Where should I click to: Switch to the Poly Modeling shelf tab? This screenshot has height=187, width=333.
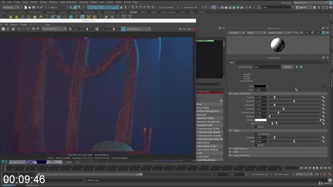click(x=35, y=12)
